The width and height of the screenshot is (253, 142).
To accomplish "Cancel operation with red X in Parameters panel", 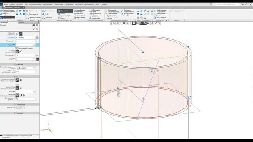I will (37, 29).
